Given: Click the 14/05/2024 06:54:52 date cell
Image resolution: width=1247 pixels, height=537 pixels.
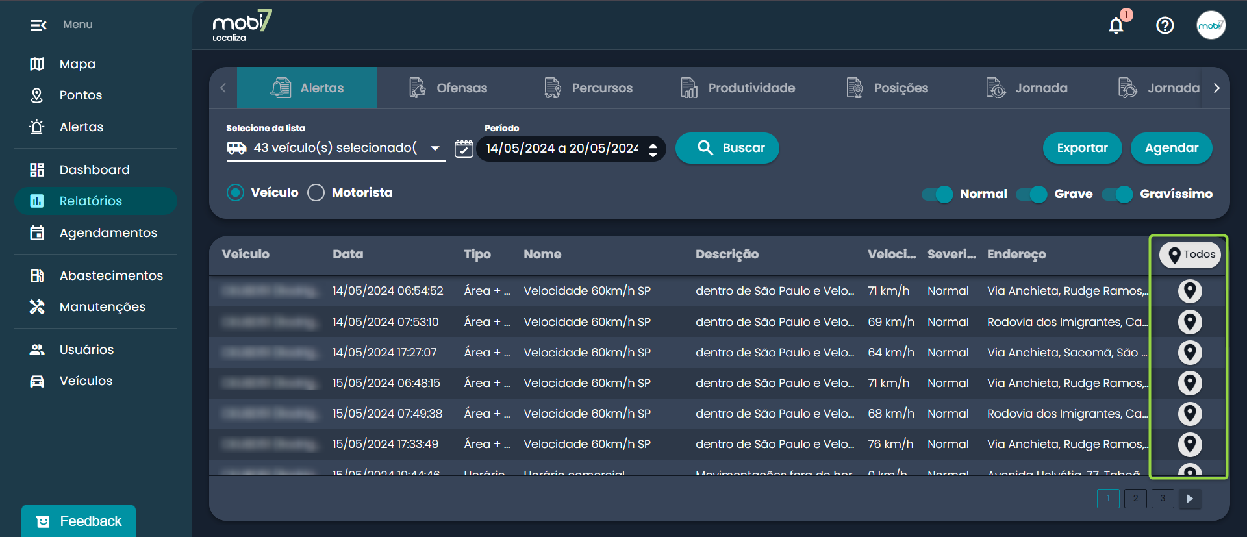Looking at the screenshot, I should 388,291.
